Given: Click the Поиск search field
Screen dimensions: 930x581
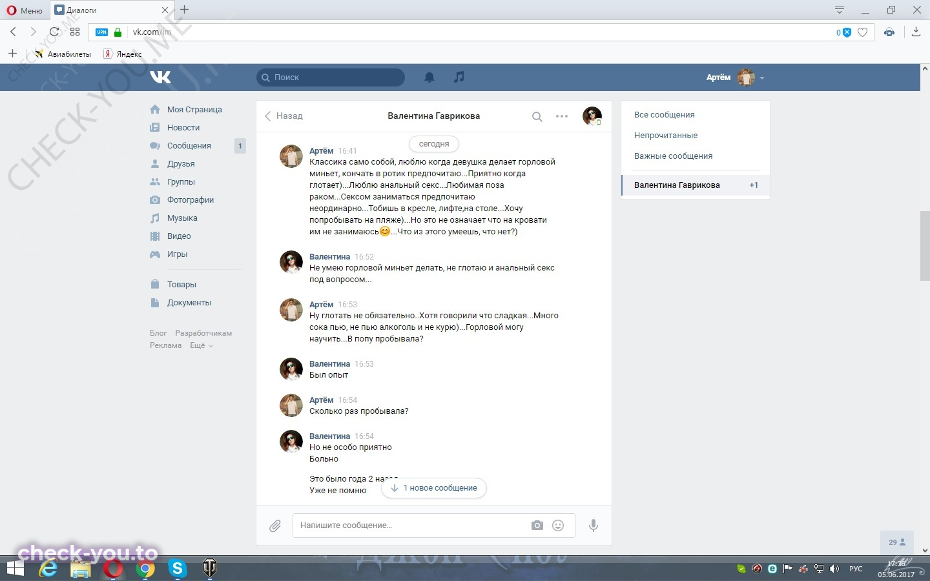Looking at the screenshot, I should (331, 77).
